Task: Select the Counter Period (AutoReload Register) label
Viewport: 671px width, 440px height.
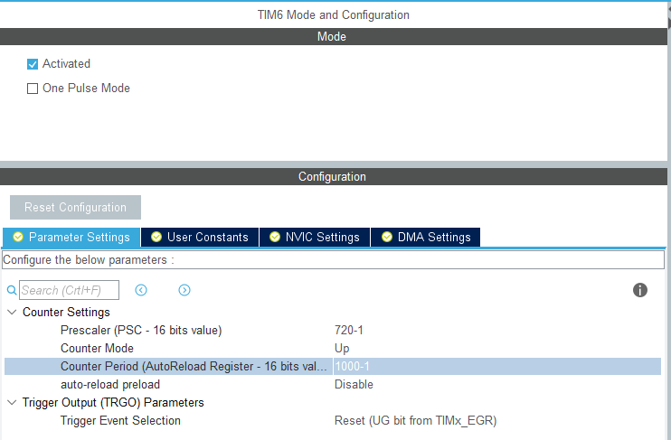Action: (194, 367)
